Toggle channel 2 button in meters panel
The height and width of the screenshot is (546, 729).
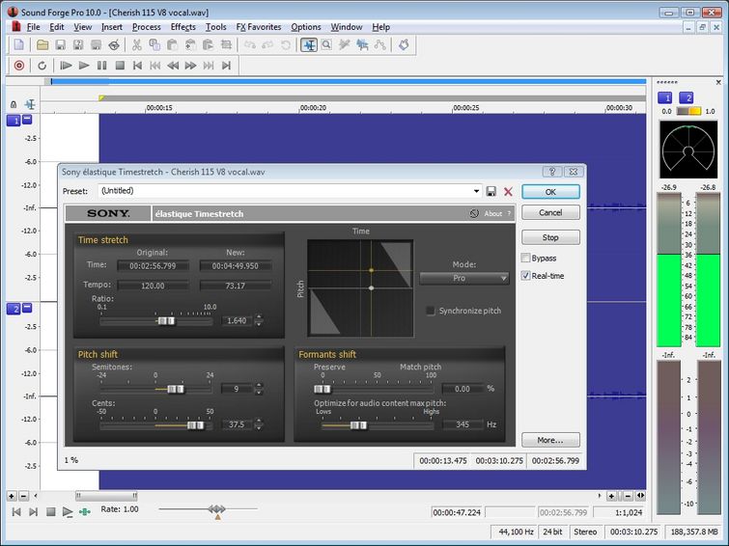click(x=686, y=97)
